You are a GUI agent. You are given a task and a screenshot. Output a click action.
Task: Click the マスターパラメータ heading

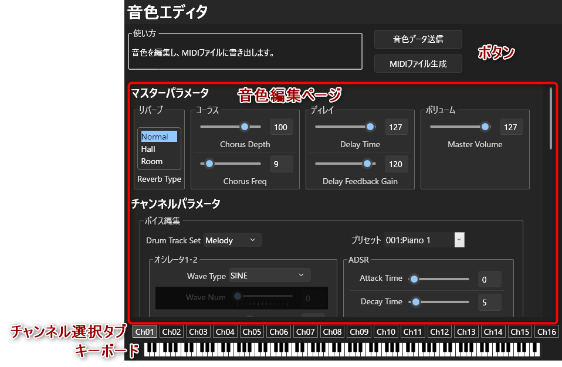coord(170,93)
